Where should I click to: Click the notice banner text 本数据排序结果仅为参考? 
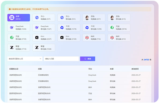pyautogui.click(x=21, y=9)
